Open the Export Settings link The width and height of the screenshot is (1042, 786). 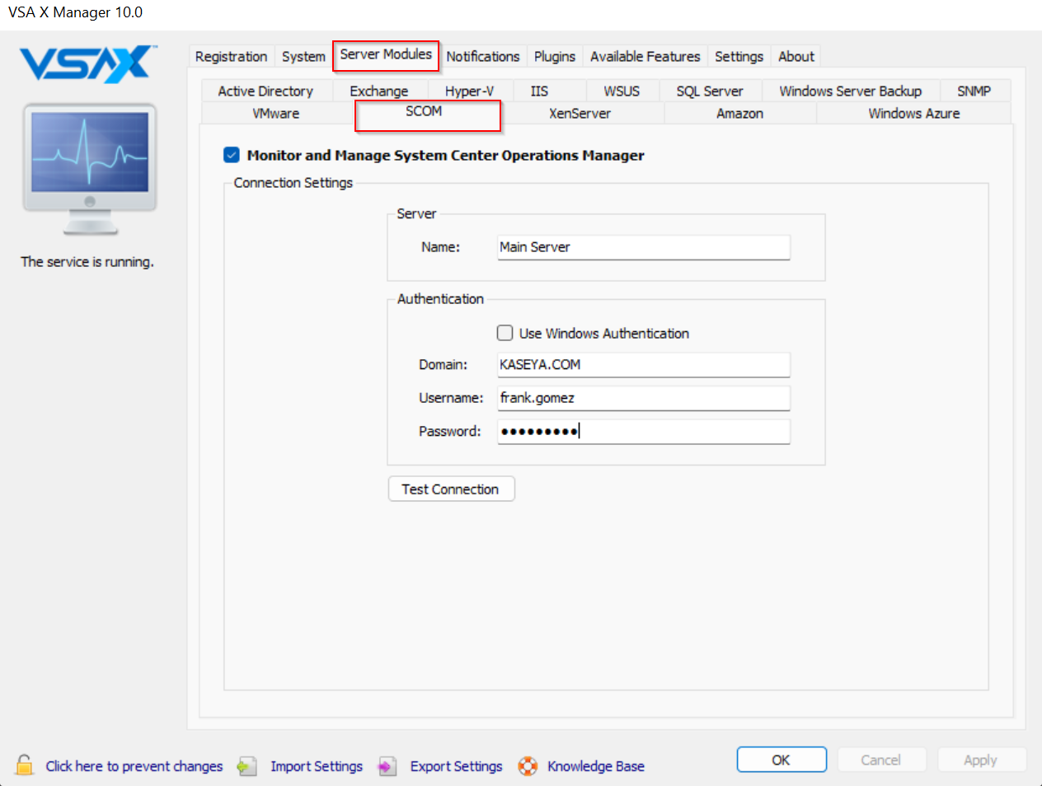457,766
